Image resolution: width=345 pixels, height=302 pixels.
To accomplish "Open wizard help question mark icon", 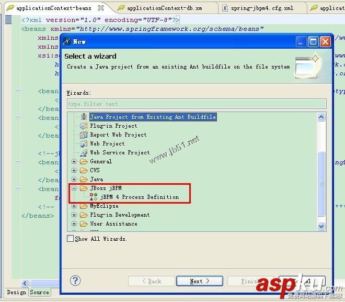I will click(x=75, y=281).
